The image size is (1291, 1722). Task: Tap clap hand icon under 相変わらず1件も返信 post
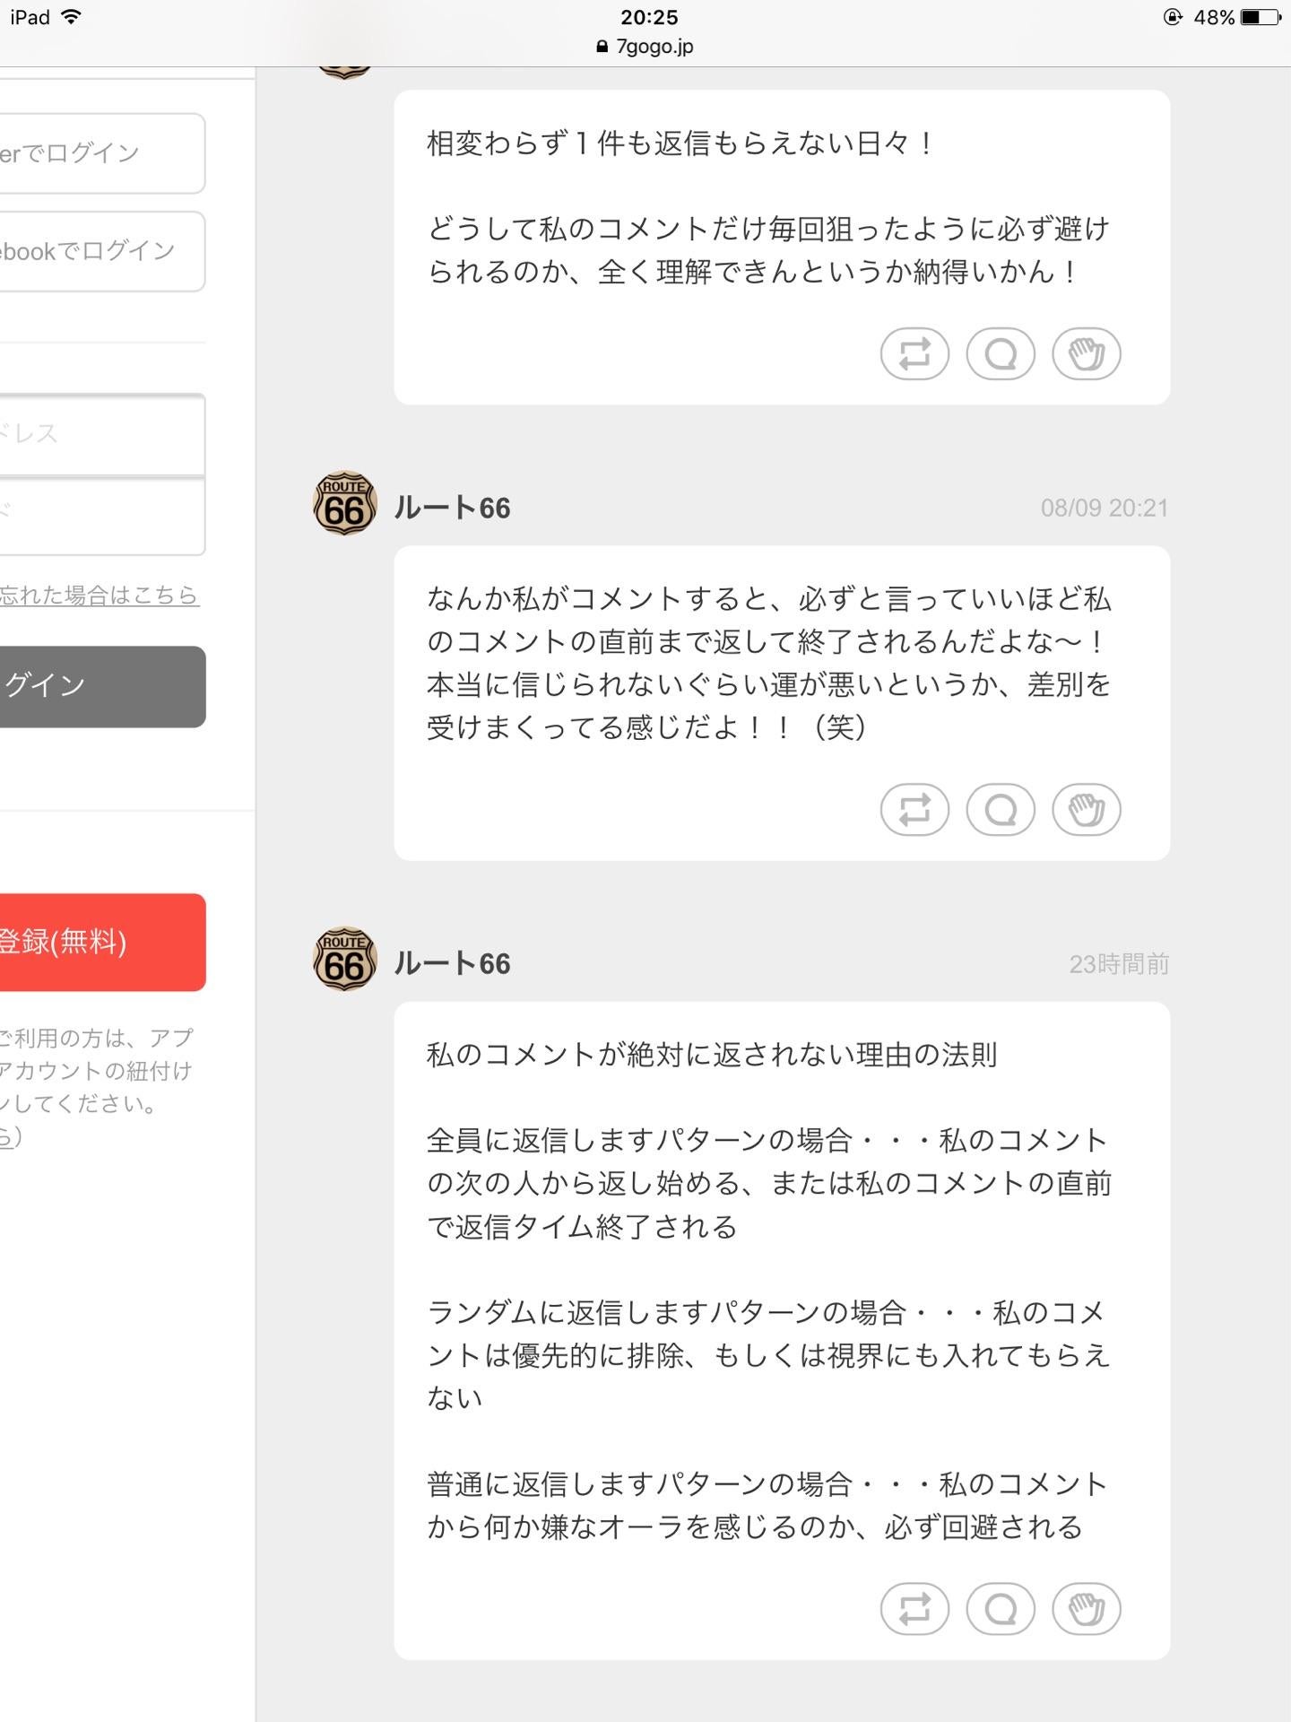tap(1087, 354)
